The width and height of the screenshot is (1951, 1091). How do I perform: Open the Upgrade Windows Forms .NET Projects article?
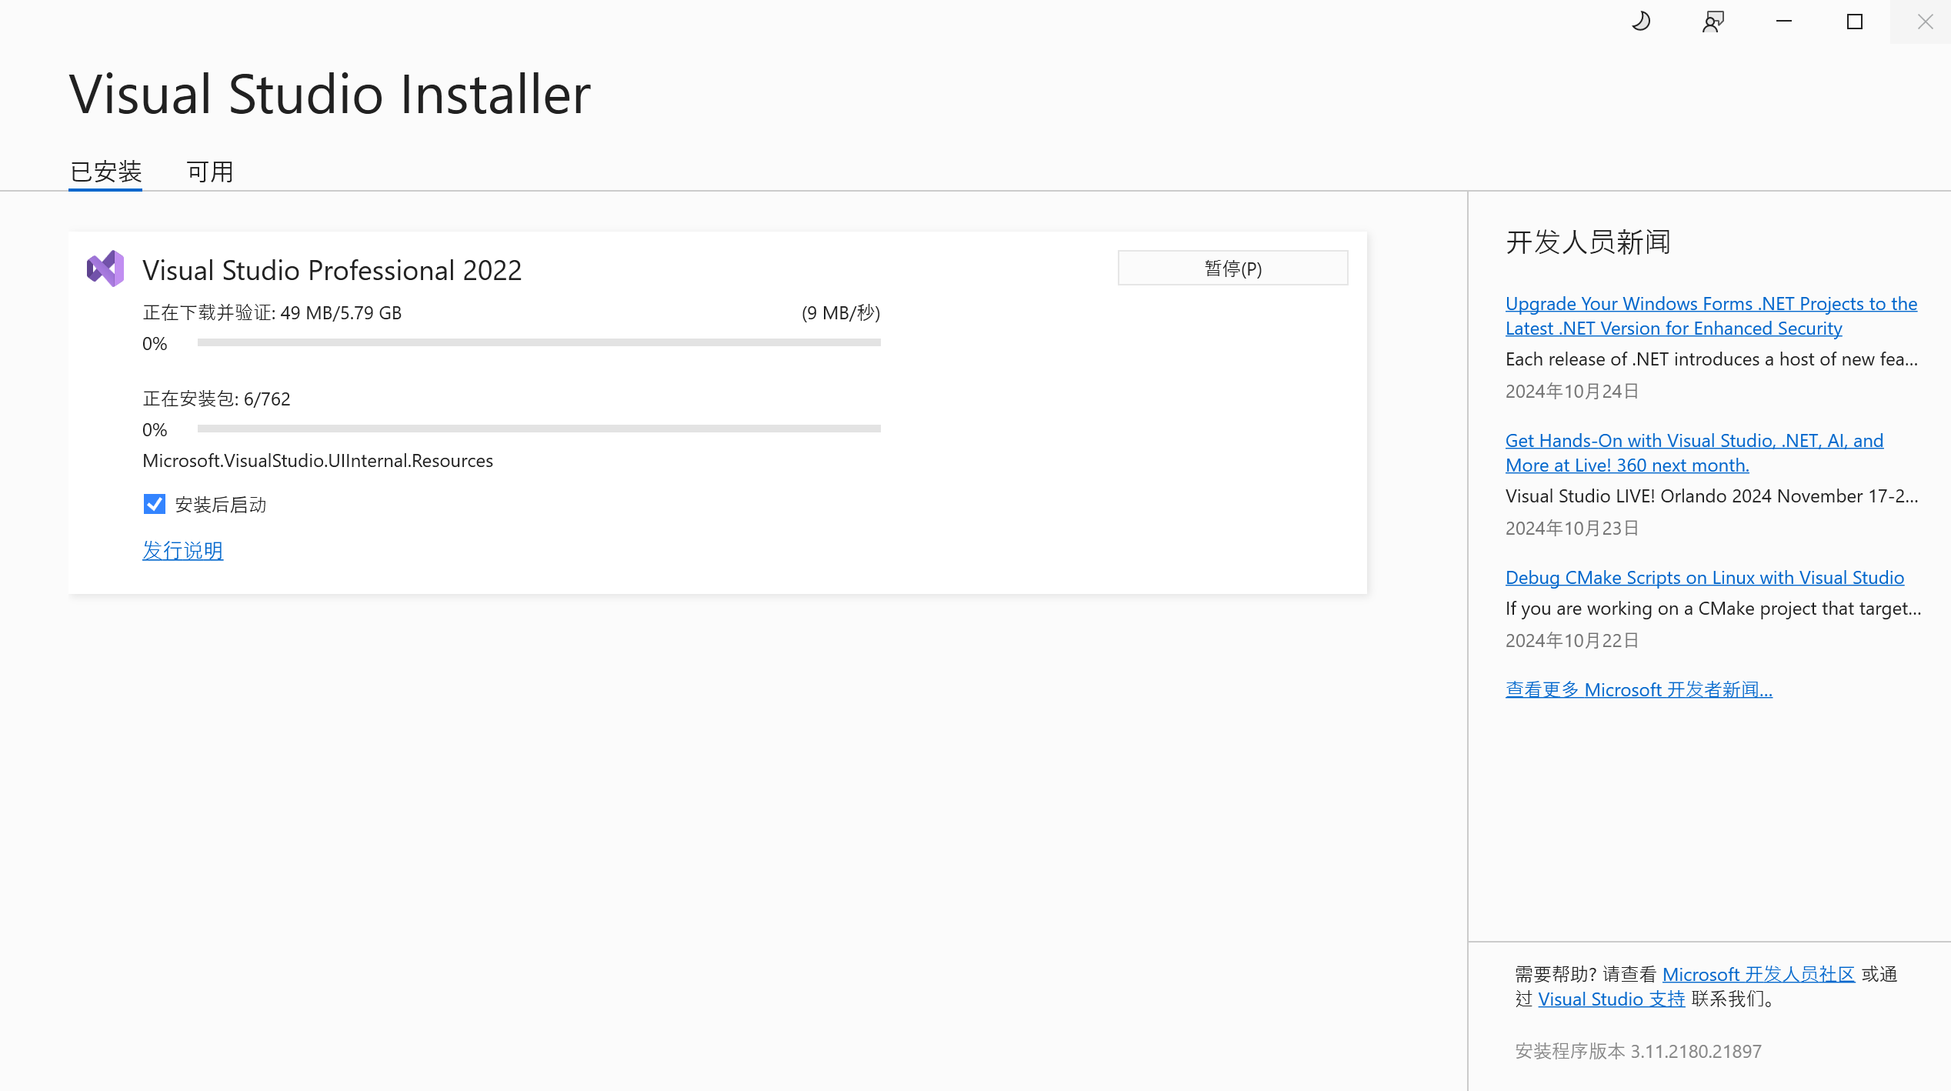click(x=1711, y=315)
